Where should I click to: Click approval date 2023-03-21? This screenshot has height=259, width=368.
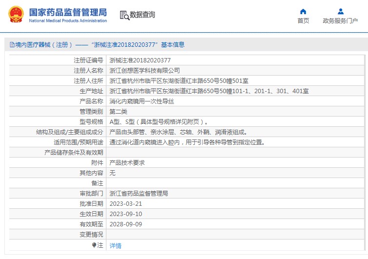click(x=126, y=204)
